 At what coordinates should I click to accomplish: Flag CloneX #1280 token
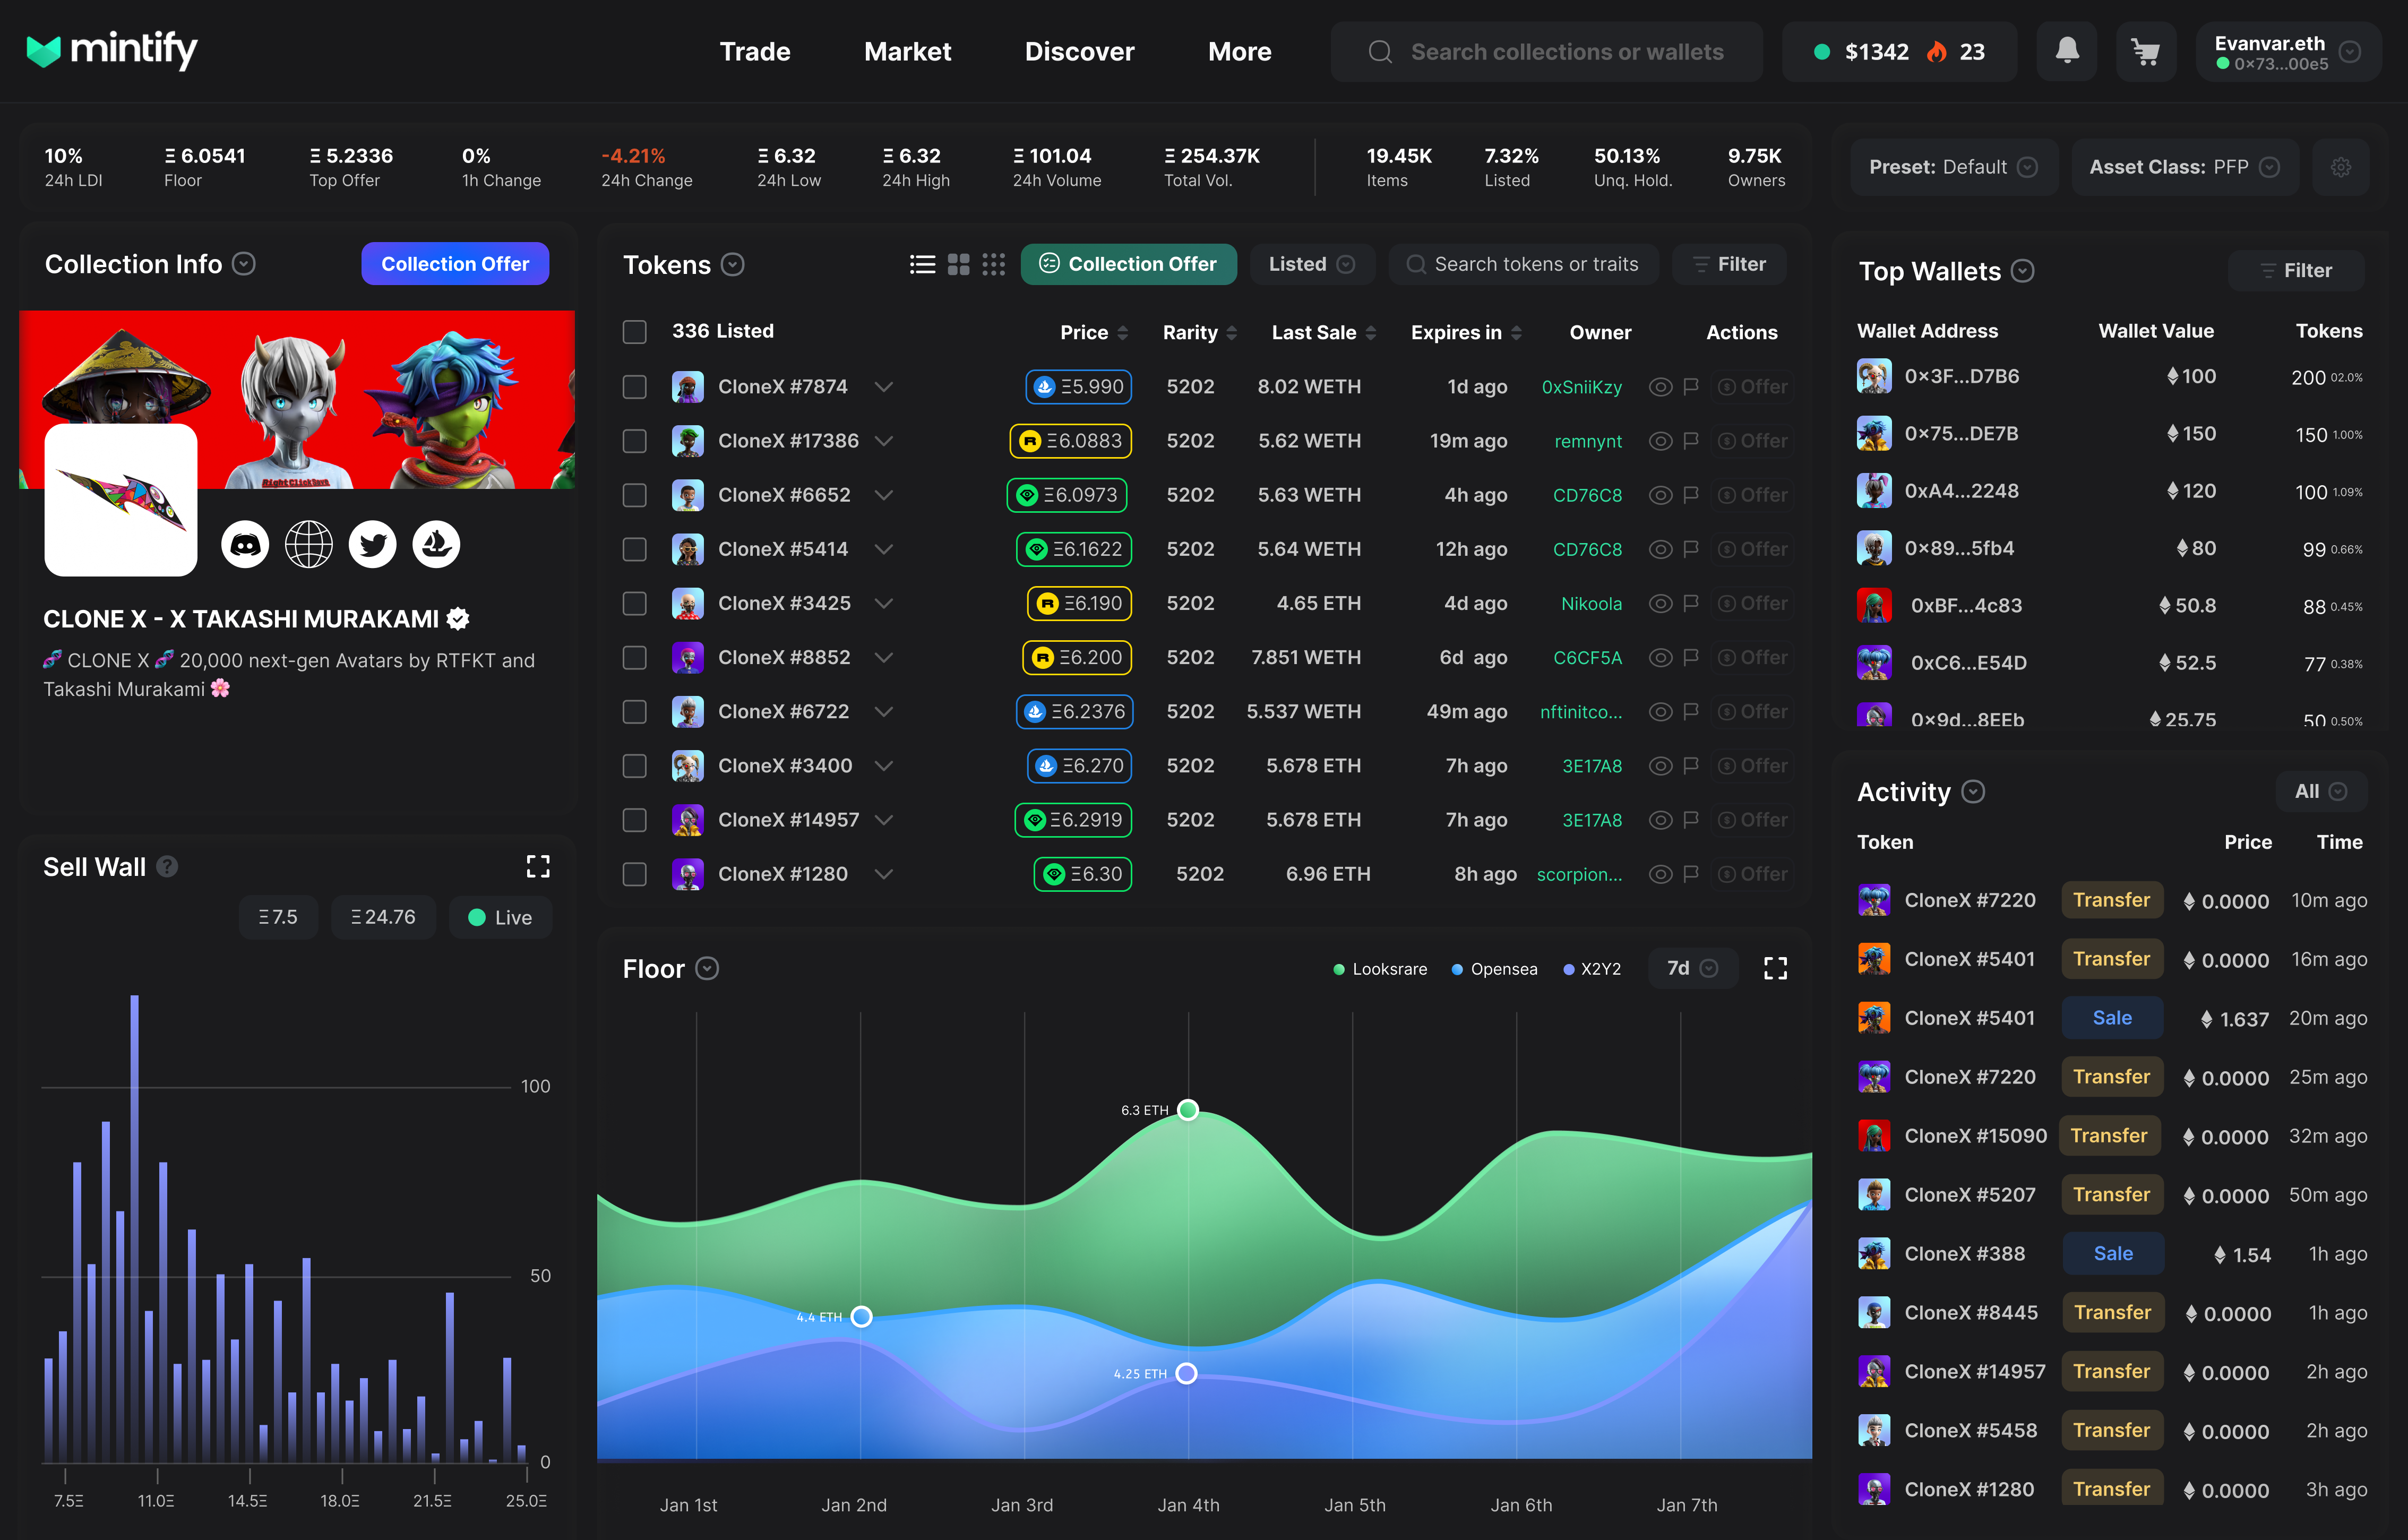tap(1691, 873)
